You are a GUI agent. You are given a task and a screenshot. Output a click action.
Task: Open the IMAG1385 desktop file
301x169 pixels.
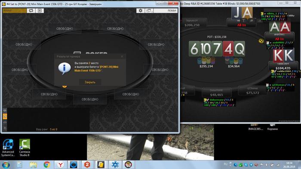point(256,127)
